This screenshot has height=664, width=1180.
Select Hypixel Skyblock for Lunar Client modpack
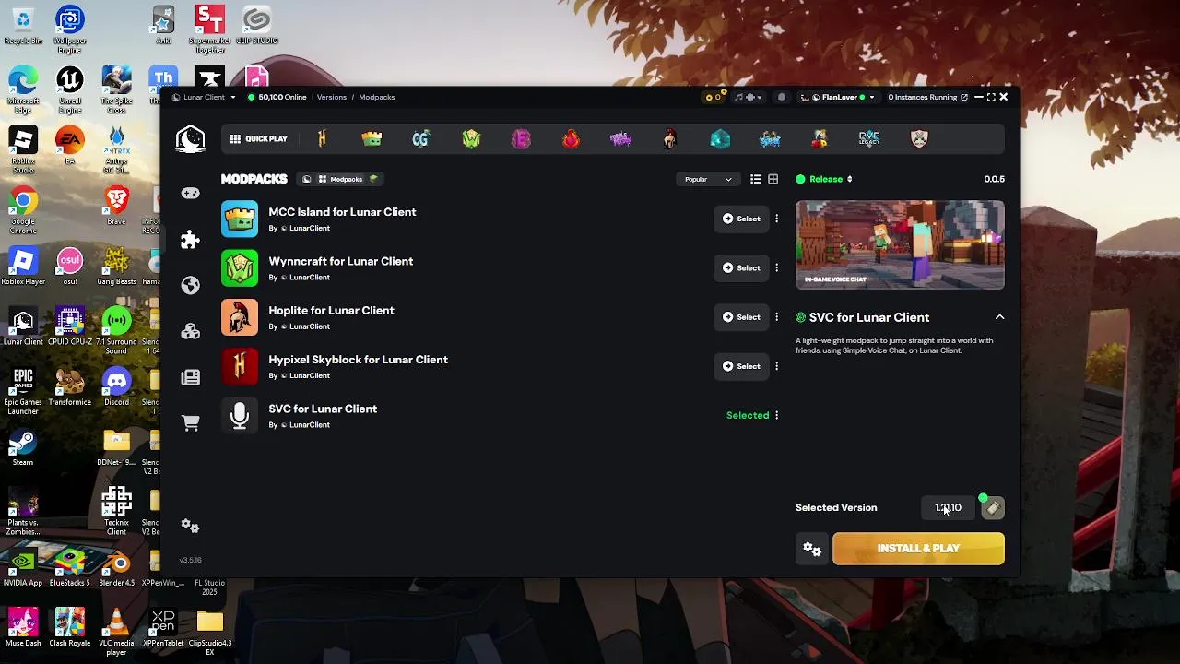click(741, 366)
